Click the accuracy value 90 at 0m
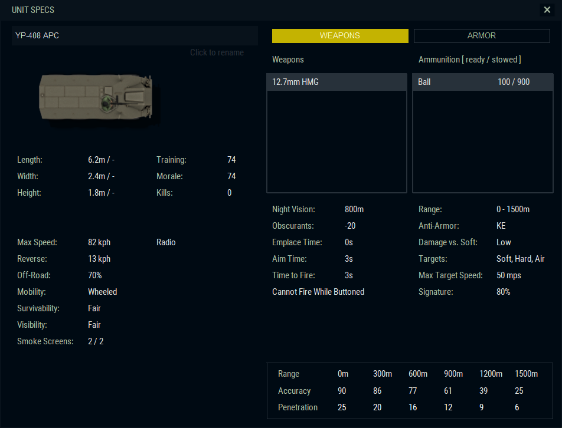The image size is (562, 428). point(342,391)
